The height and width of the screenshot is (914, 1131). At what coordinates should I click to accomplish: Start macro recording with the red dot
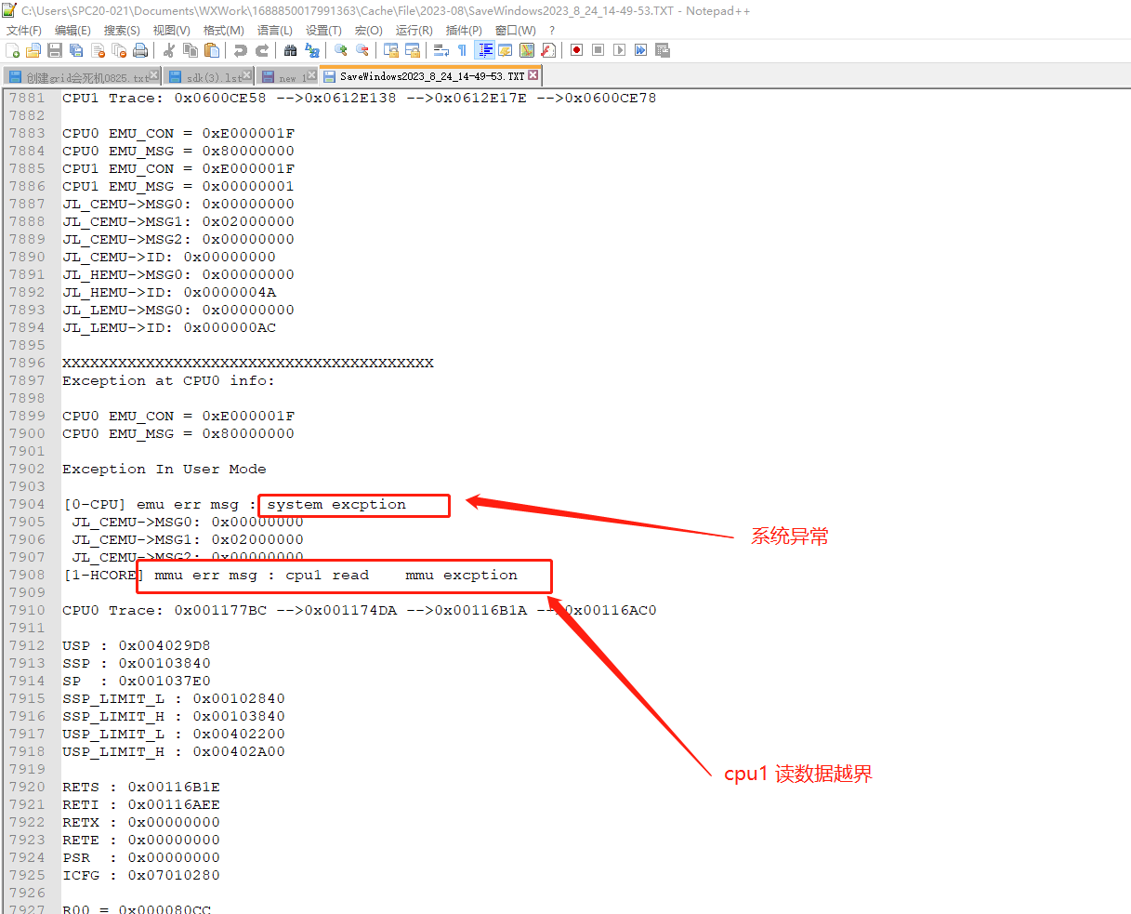tap(577, 50)
